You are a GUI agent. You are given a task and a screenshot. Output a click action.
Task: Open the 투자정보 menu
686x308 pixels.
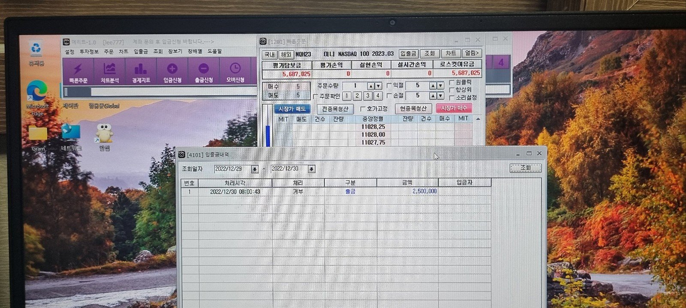point(89,51)
